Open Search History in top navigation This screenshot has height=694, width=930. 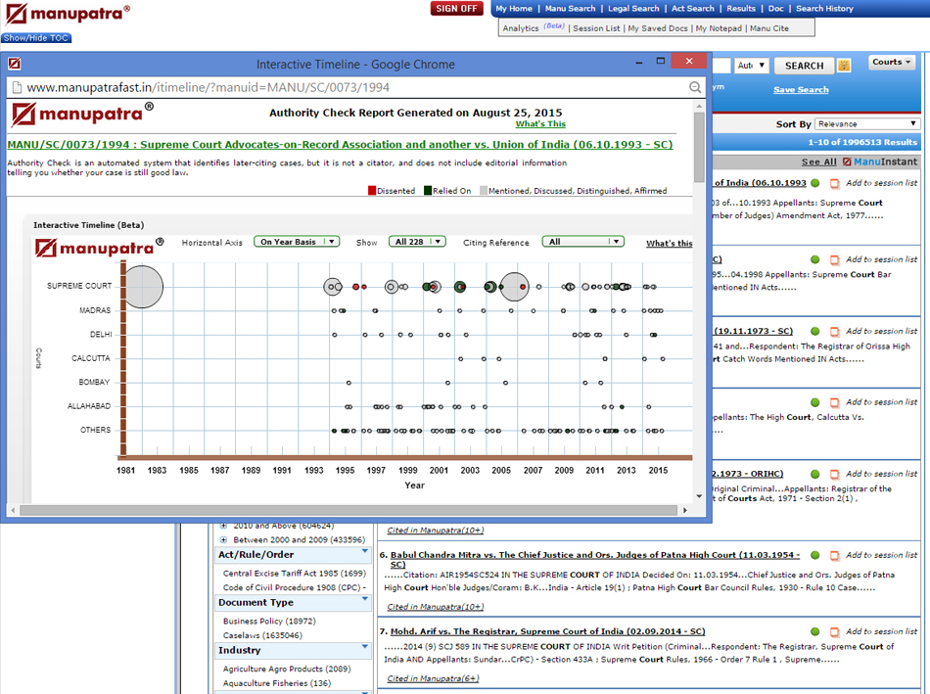[x=824, y=8]
